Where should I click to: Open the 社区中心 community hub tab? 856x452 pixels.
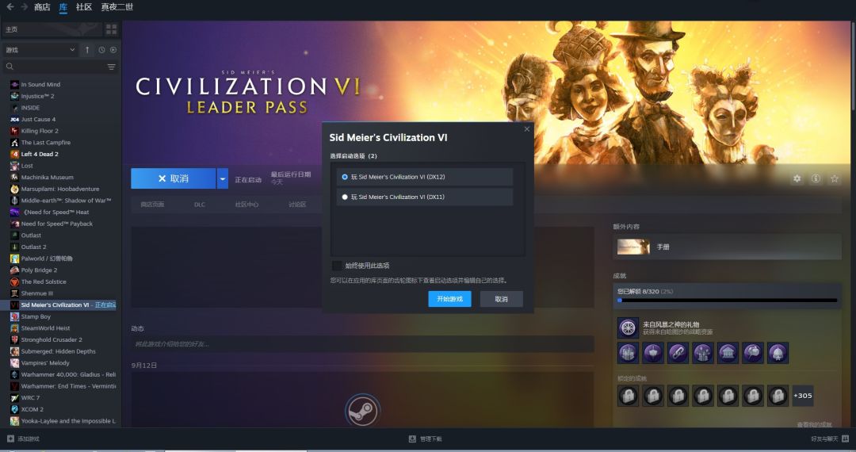click(x=246, y=204)
